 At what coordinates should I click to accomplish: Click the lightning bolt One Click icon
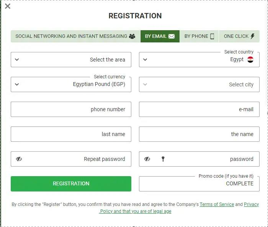252,36
